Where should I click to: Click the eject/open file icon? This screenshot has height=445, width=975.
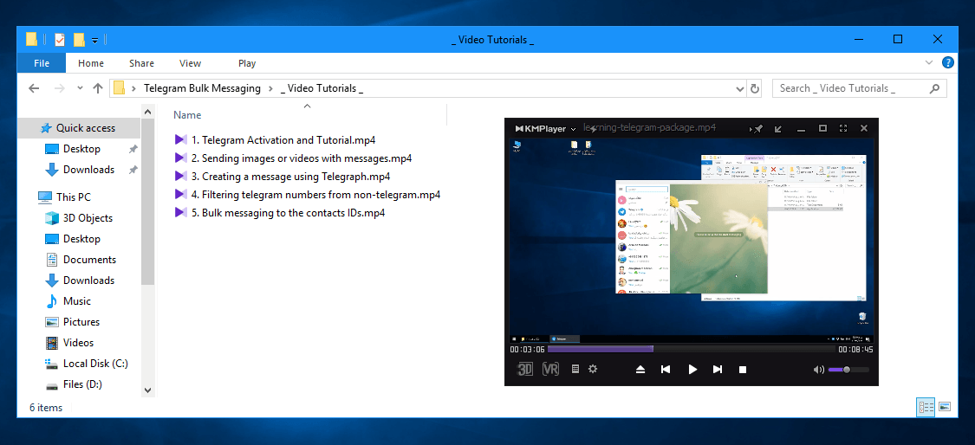[640, 370]
